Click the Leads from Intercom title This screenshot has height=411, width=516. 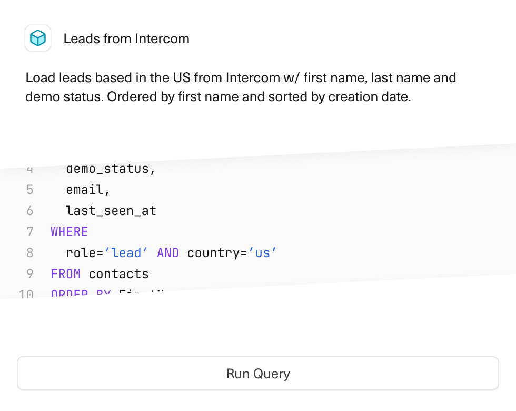tap(126, 38)
